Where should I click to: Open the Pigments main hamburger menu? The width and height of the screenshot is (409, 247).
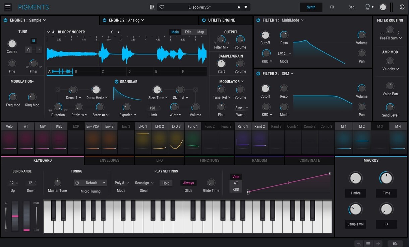pos(8,7)
